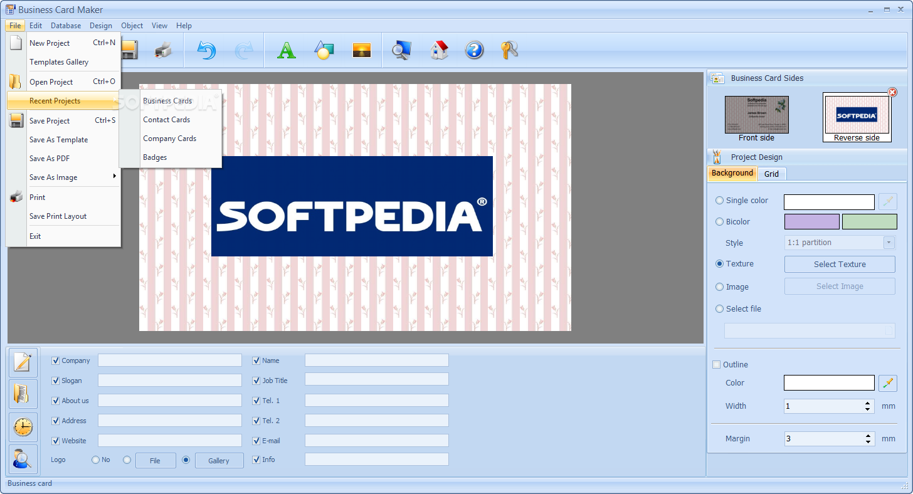Decrease the outline Width spinner value

pyautogui.click(x=868, y=409)
